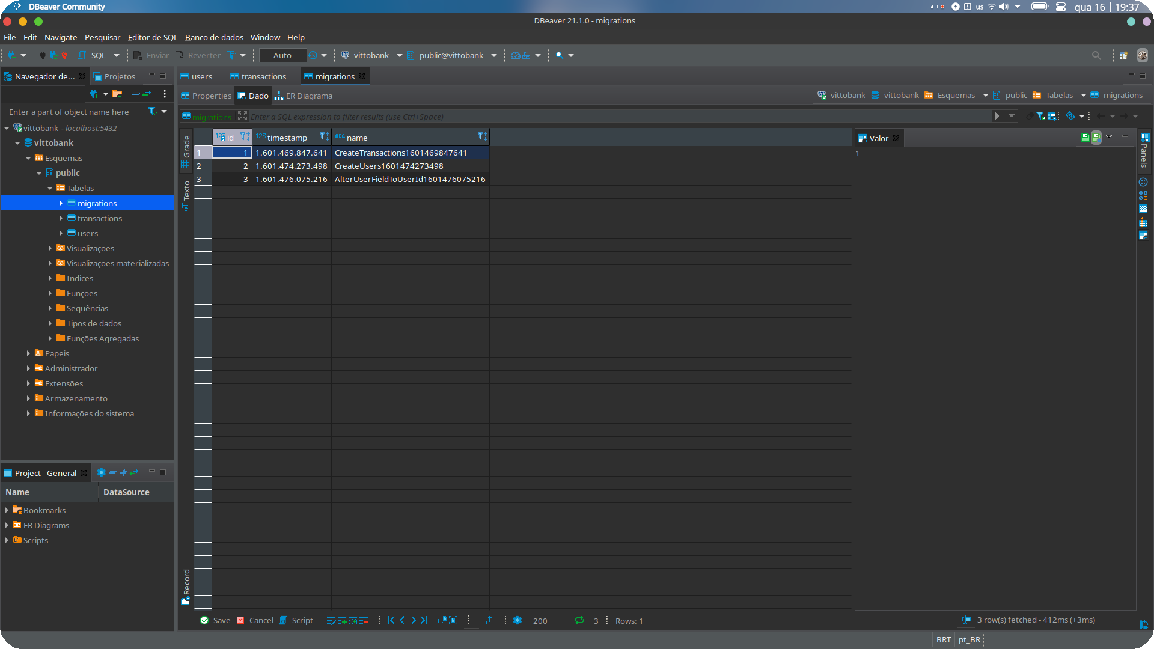Image resolution: width=1154 pixels, height=649 pixels.
Task: Toggle the Panels side button
Action: (x=1144, y=150)
